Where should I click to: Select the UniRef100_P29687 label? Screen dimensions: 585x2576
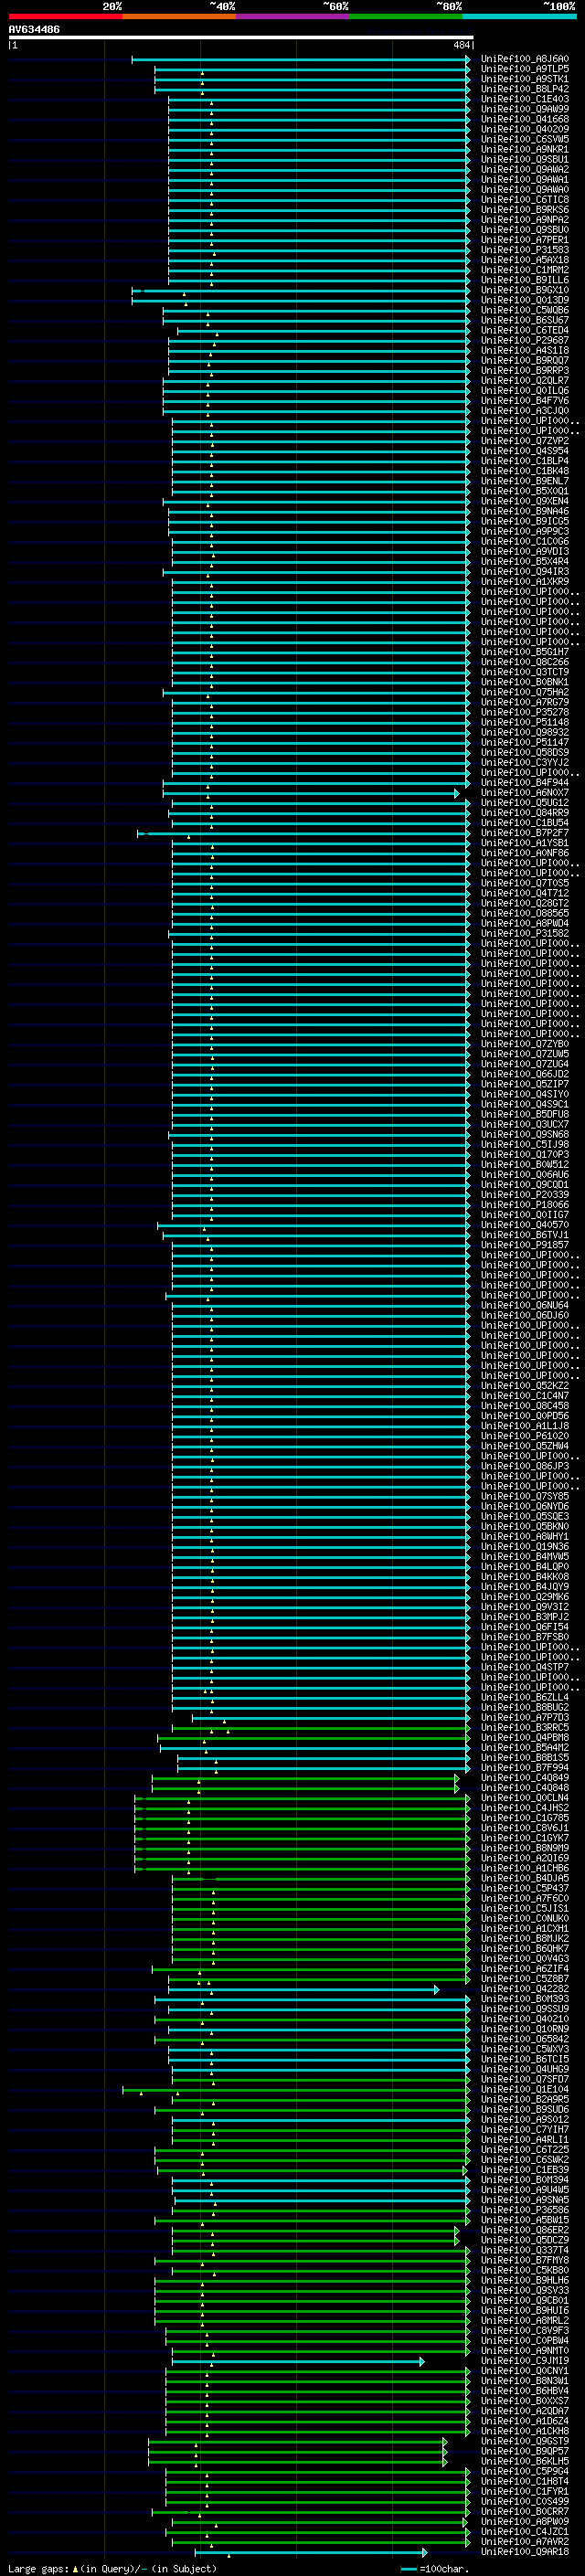(525, 340)
